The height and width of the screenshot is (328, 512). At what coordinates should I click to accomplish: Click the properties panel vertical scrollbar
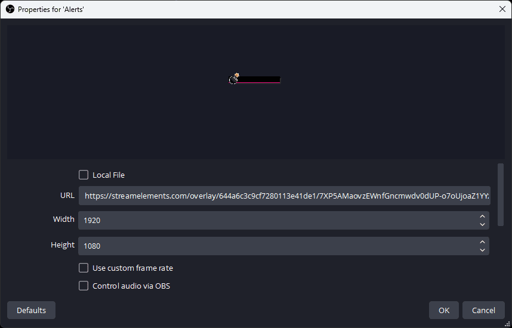coord(501,194)
